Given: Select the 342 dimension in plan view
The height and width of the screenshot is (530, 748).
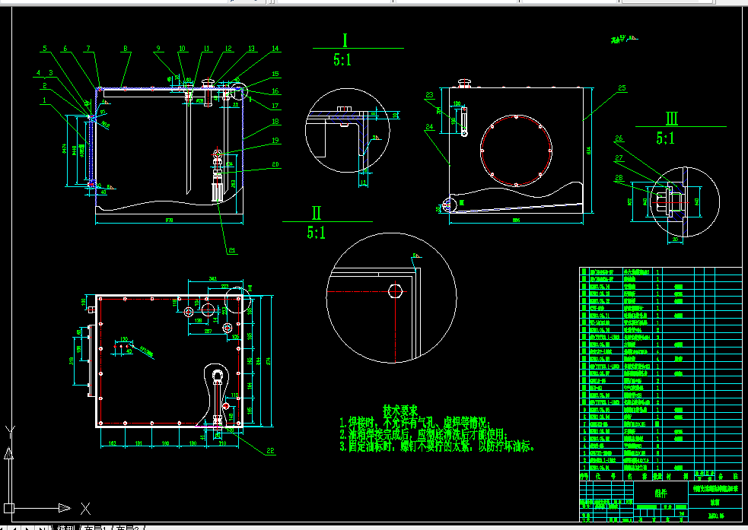Looking at the screenshot, I should (x=213, y=278).
